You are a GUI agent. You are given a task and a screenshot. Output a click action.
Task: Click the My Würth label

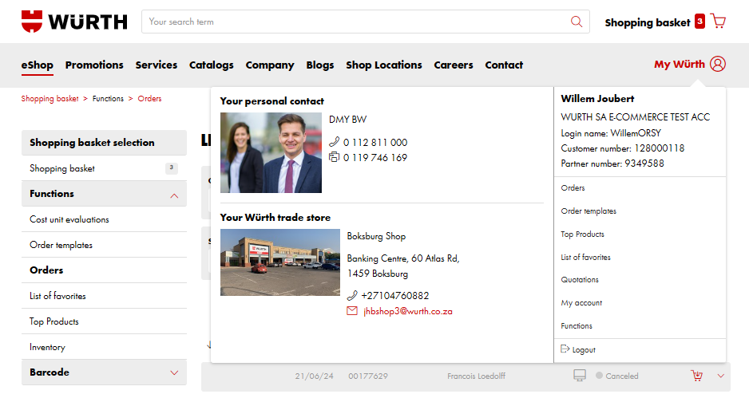point(680,64)
